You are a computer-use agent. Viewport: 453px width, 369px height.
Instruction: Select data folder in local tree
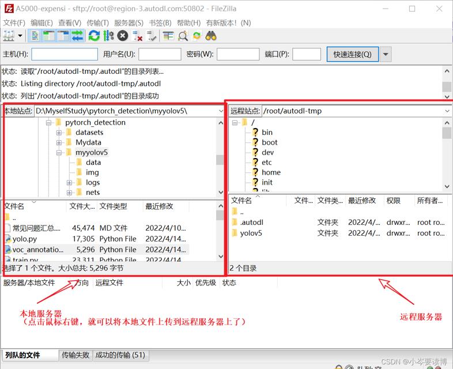coord(93,163)
